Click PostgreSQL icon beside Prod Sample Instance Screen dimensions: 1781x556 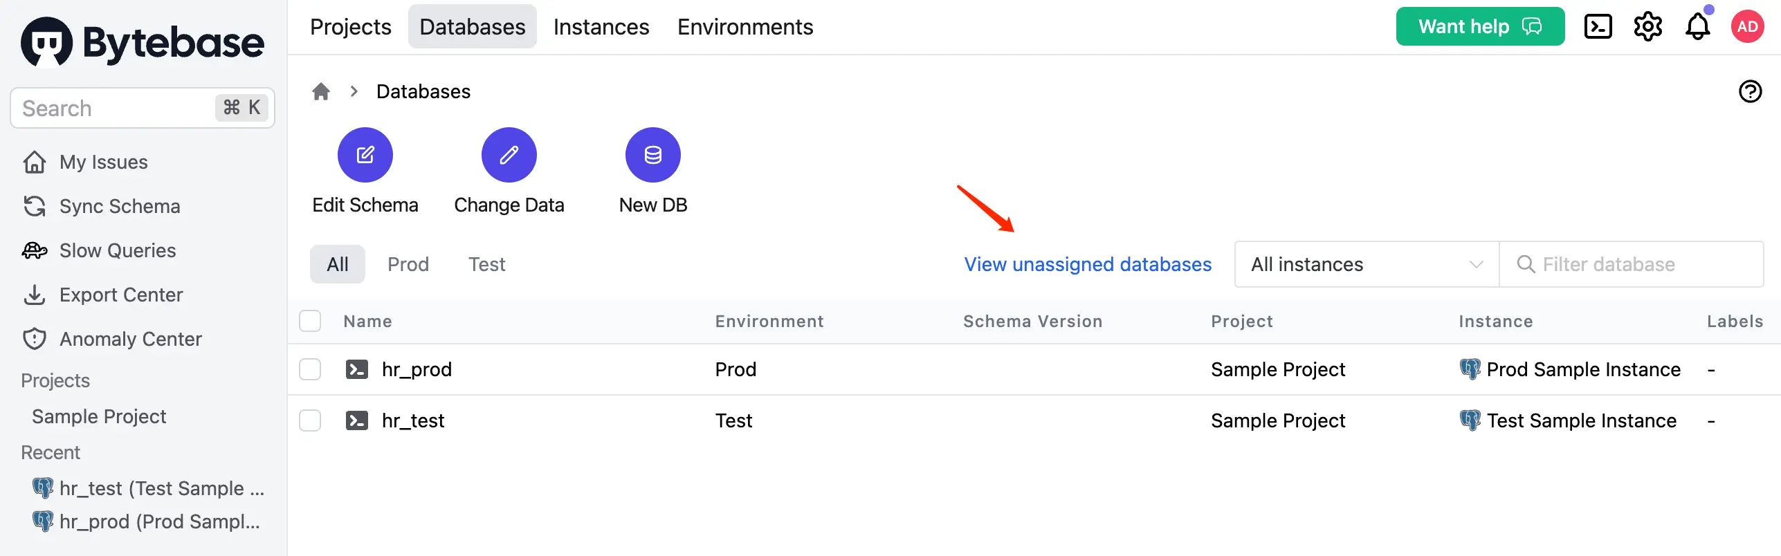(x=1470, y=369)
